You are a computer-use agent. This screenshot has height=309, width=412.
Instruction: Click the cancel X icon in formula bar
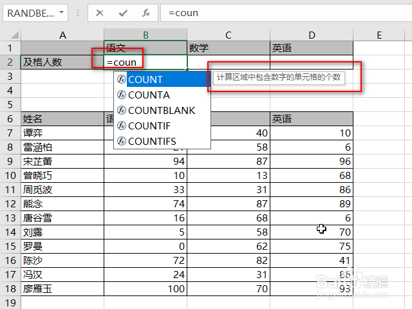(x=100, y=13)
